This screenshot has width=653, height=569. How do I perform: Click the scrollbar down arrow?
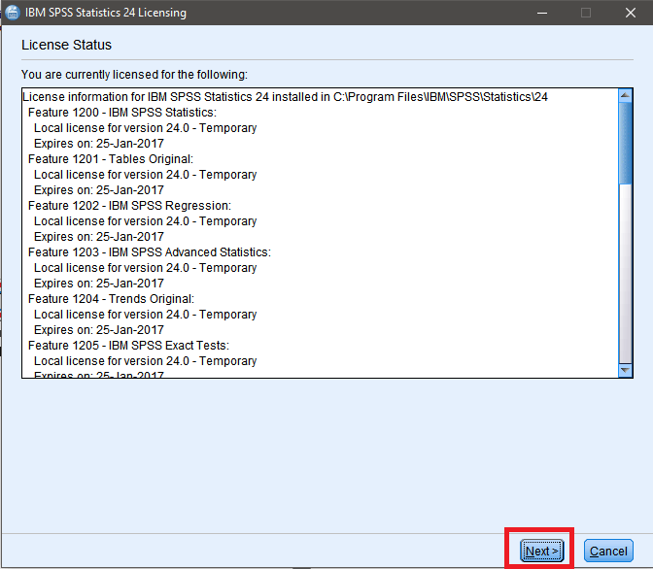[x=625, y=370]
